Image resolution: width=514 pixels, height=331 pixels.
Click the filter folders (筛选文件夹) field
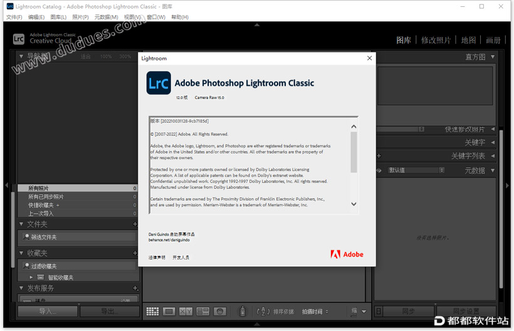[x=79, y=237]
